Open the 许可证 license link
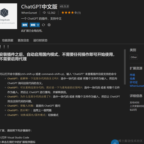Viewport: 144px width, 144px height. click(x=133, y=82)
